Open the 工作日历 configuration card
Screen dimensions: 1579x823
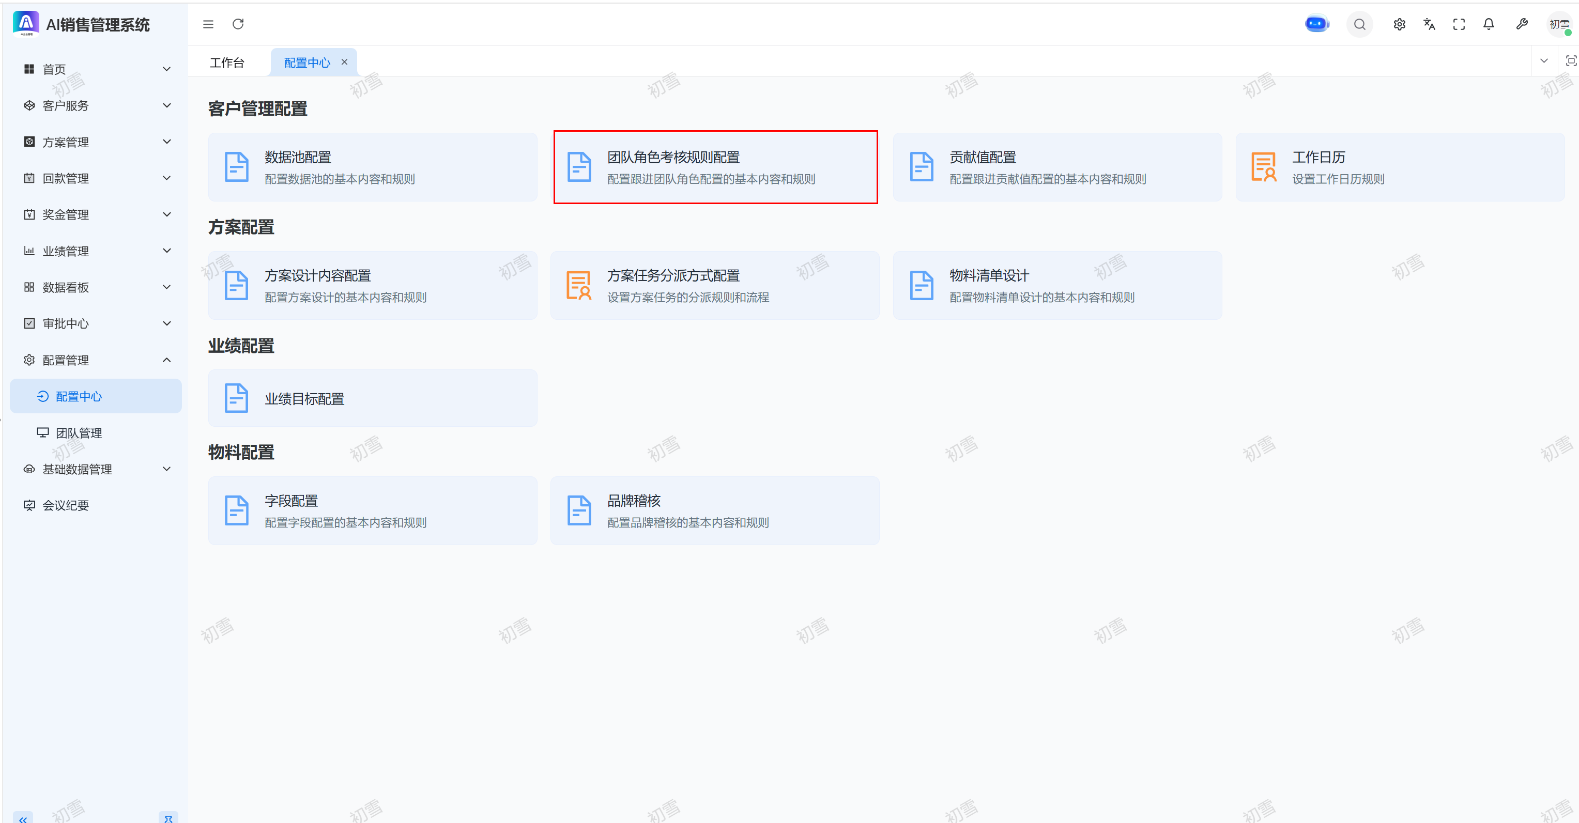1400,167
